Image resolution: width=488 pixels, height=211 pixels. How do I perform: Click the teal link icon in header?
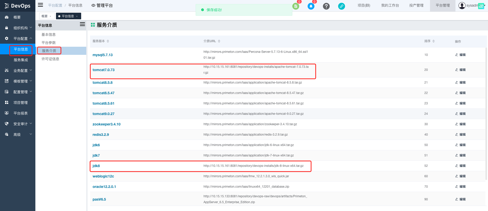tap(341, 6)
